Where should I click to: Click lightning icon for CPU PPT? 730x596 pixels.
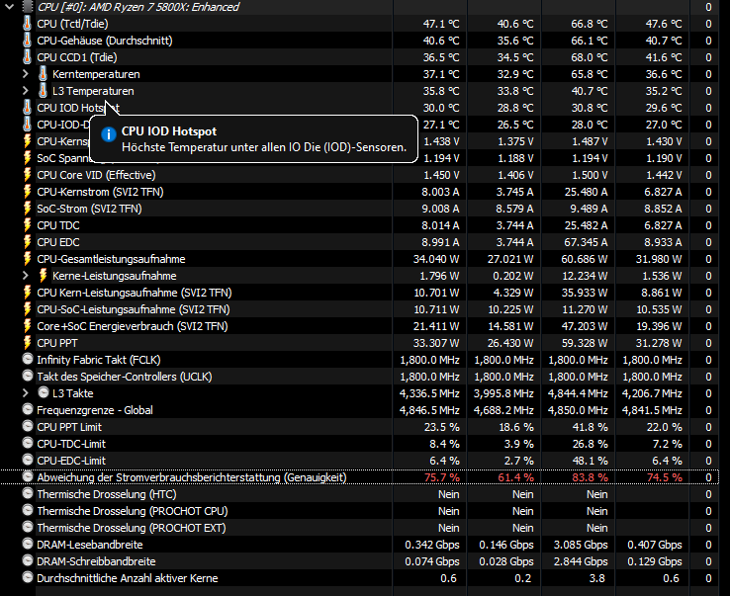tap(28, 343)
